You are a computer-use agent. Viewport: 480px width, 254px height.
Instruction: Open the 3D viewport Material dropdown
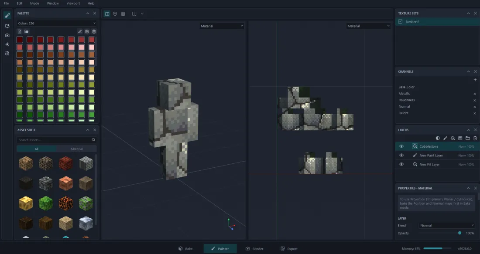222,26
